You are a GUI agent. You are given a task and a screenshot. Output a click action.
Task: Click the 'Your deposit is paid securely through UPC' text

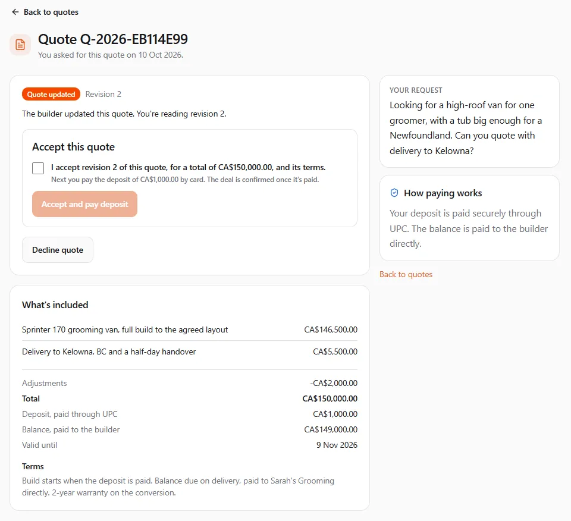pyautogui.click(x=469, y=228)
